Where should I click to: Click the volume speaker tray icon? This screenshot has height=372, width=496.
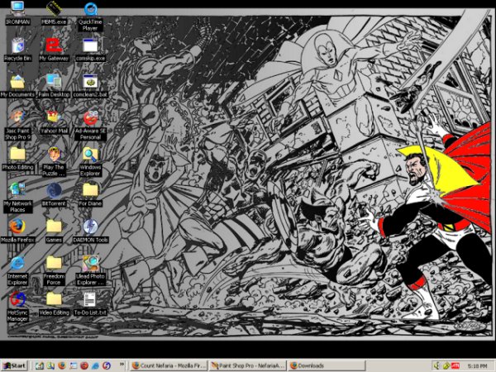click(x=436, y=365)
